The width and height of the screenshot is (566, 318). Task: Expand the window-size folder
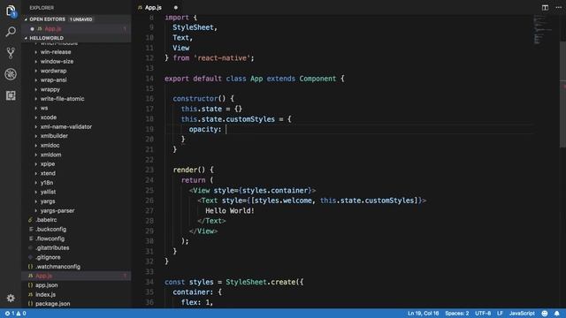[57, 61]
